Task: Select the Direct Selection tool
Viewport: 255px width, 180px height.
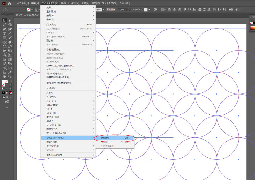Action: click(x=10, y=21)
